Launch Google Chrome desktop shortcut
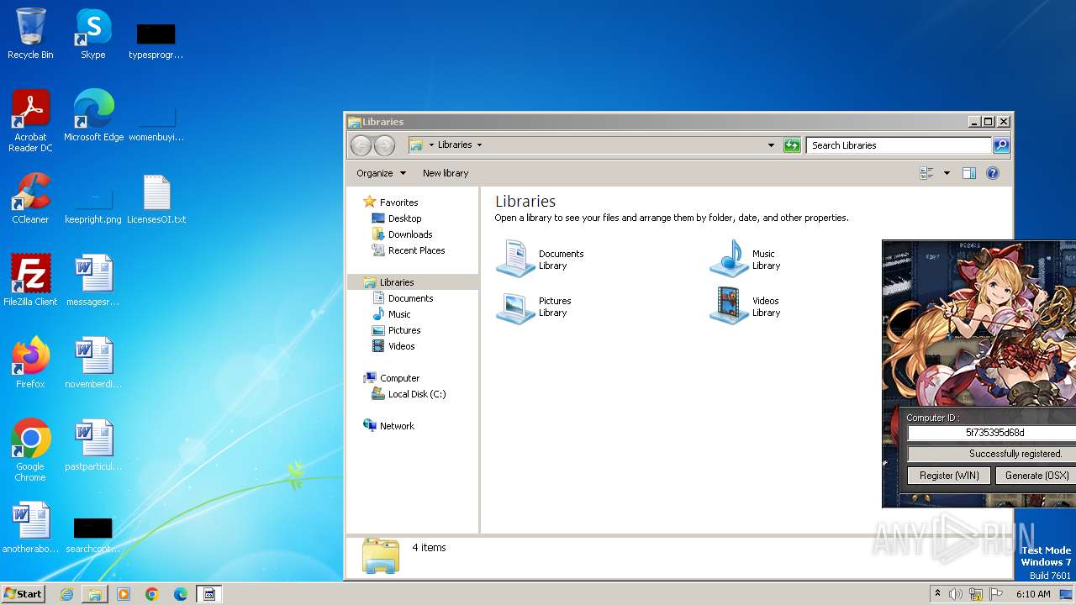 (x=30, y=450)
